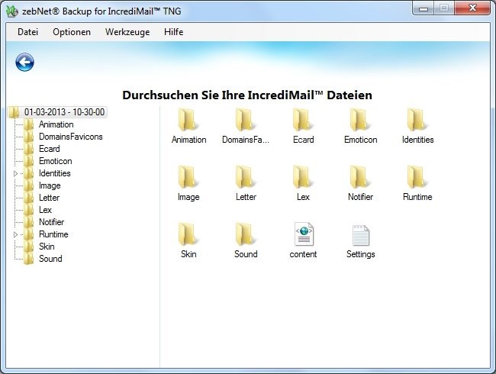
Task: Go back with the blue arrow button
Action: 24,62
